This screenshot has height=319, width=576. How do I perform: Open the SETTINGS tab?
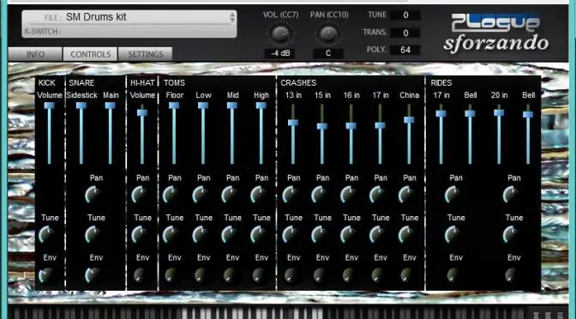pyautogui.click(x=146, y=54)
